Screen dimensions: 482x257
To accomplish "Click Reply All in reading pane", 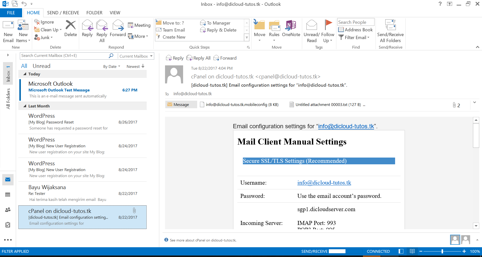I will pos(198,58).
